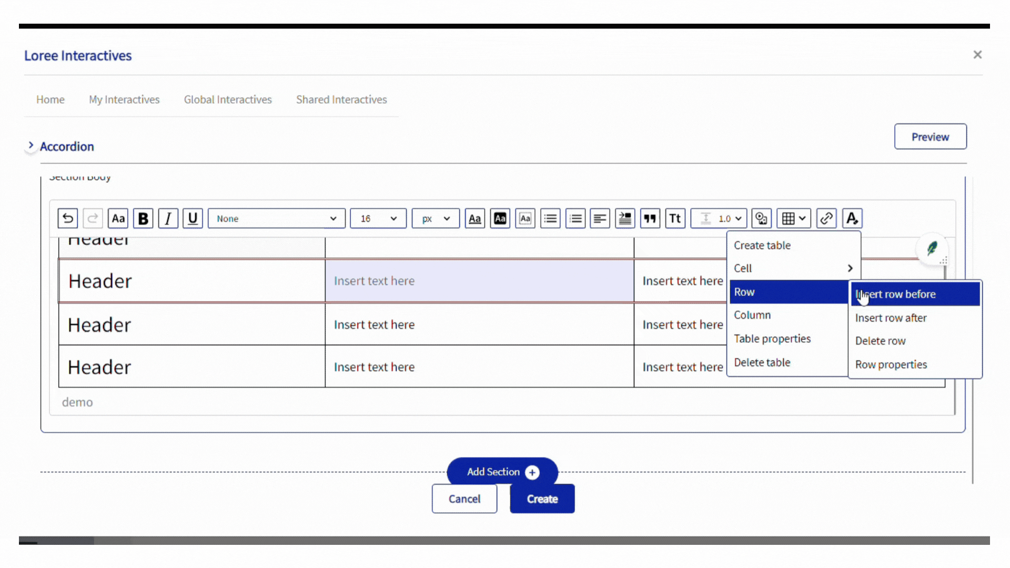This screenshot has width=1010, height=568.
Task: Click the highlighted Insert text here cell
Action: pyautogui.click(x=479, y=281)
